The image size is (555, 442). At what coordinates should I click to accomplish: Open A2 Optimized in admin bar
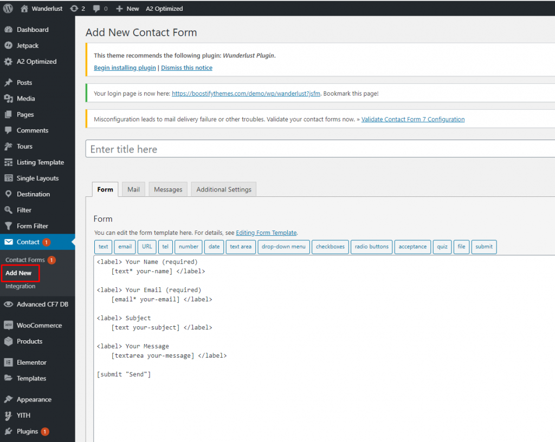(164, 9)
